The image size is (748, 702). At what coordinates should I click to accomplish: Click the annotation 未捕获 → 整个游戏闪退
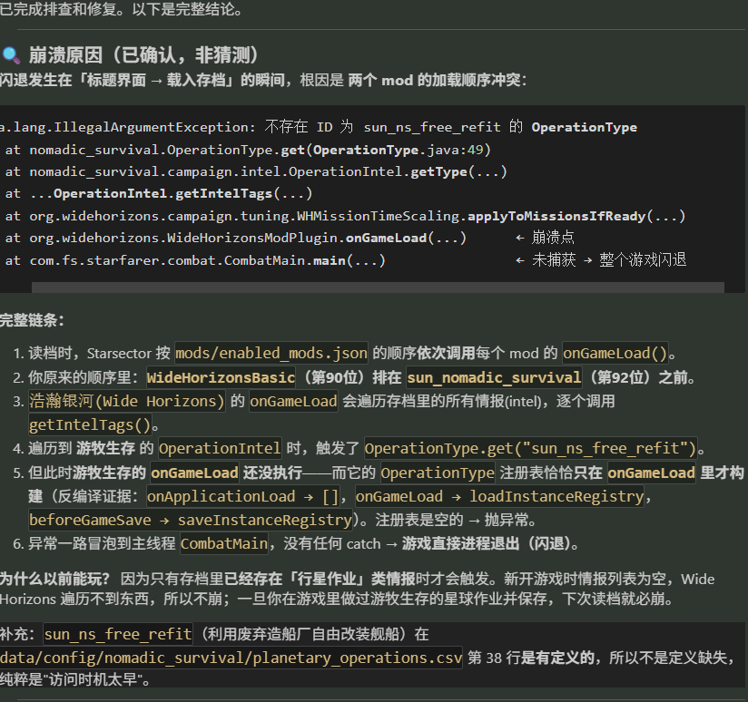coord(609,259)
